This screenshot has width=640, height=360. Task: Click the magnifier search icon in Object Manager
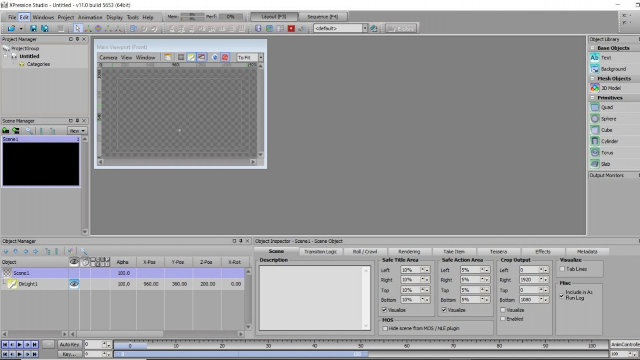coord(84,251)
